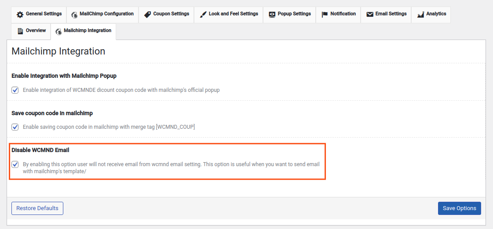Click the Save Options button
493x229 pixels.
(x=460, y=208)
